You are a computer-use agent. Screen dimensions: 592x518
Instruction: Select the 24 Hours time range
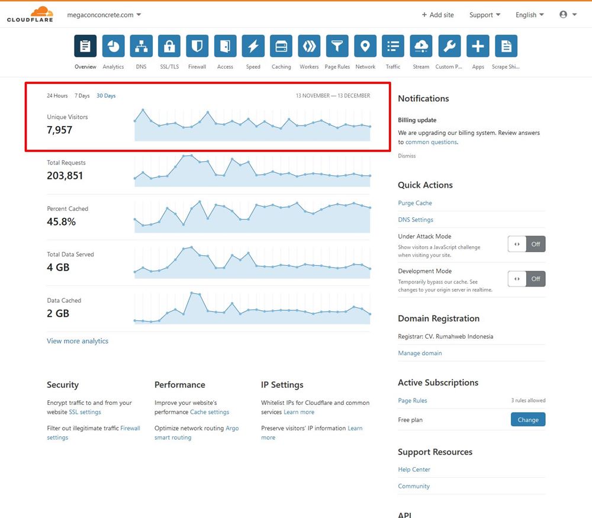[x=57, y=95]
